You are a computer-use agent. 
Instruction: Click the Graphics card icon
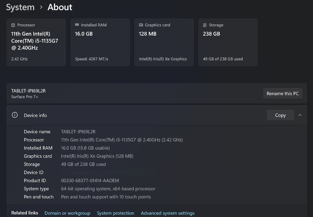(x=141, y=25)
